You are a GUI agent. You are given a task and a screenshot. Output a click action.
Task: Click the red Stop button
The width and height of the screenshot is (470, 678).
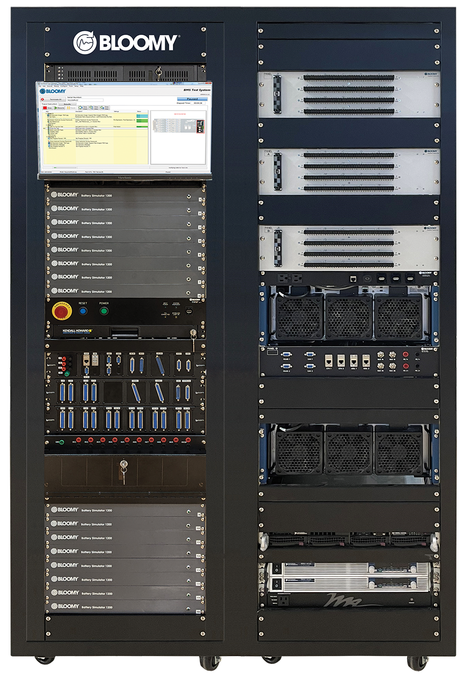[x=47, y=108]
